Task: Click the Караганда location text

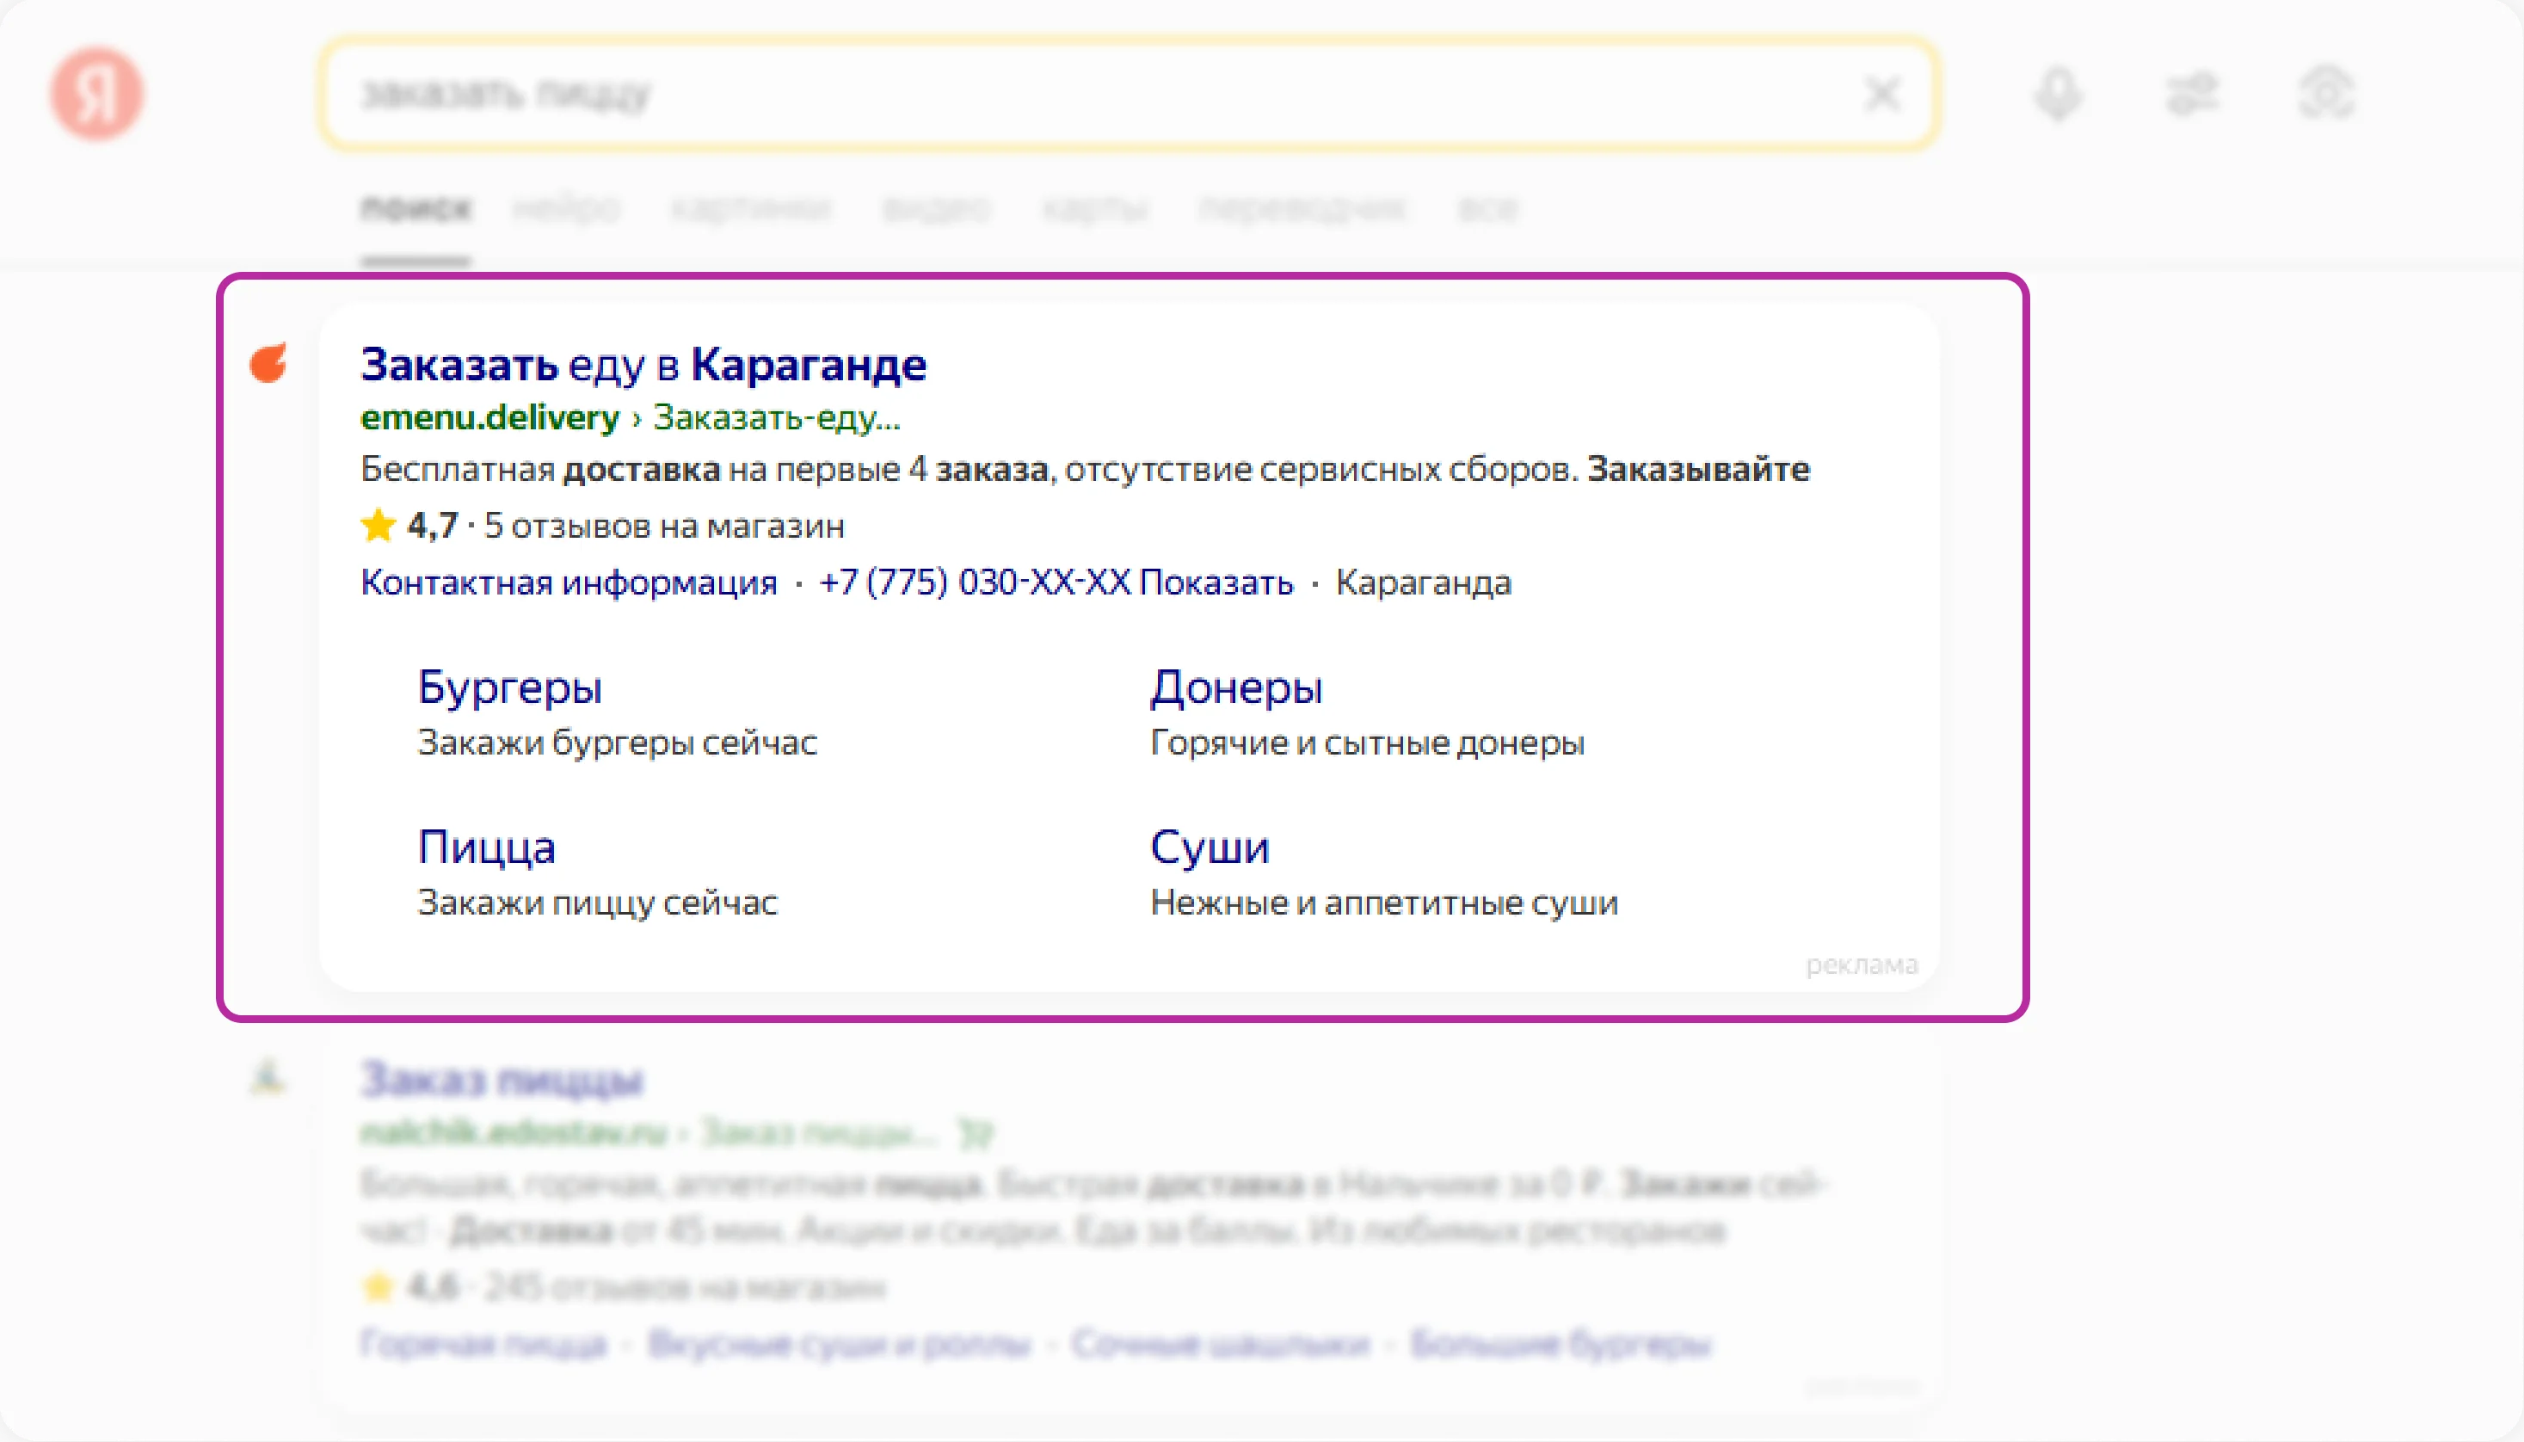Action: pos(1423,582)
